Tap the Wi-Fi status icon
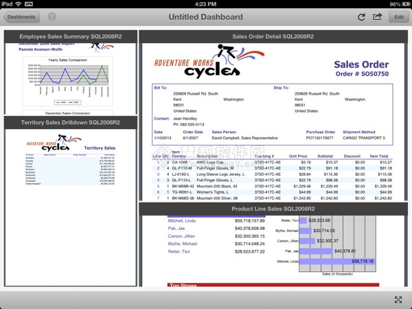Image resolution: width=412 pixels, height=309 pixels. tap(18, 3)
